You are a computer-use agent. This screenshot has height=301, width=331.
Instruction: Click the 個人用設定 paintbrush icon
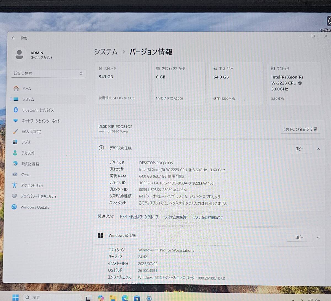(15, 131)
